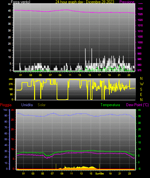This screenshot has height=178, width=150.
Task: Click the 995 pressure axis value
Action: 139,48
